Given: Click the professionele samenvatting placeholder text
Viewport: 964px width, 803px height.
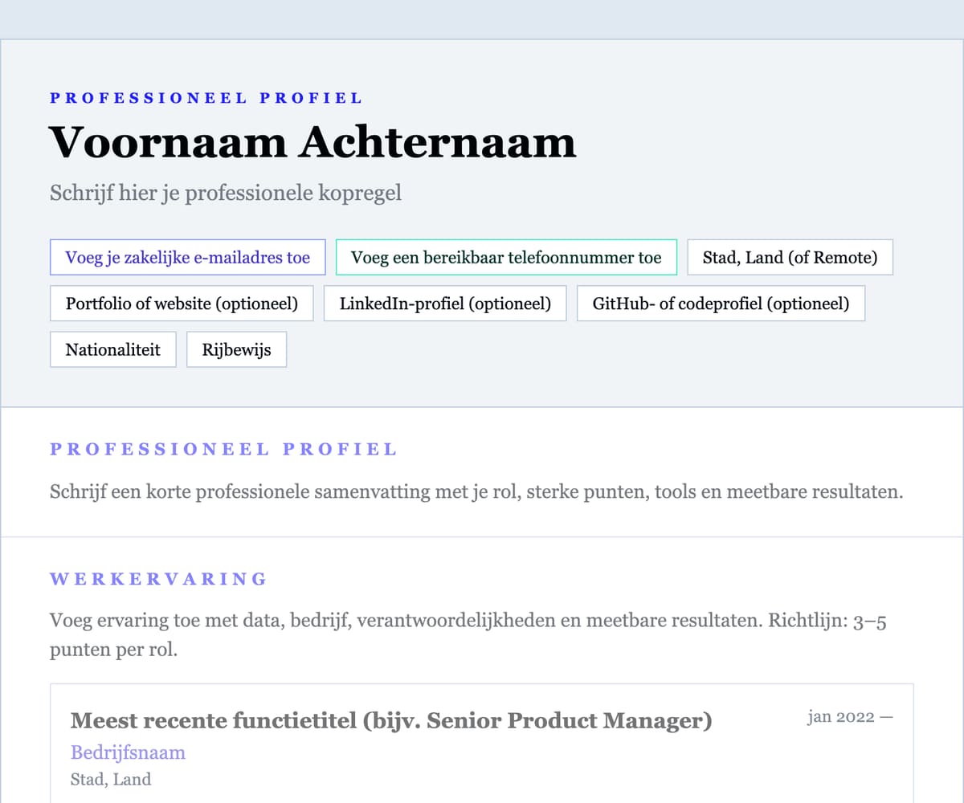Looking at the screenshot, I should pyautogui.click(x=477, y=491).
